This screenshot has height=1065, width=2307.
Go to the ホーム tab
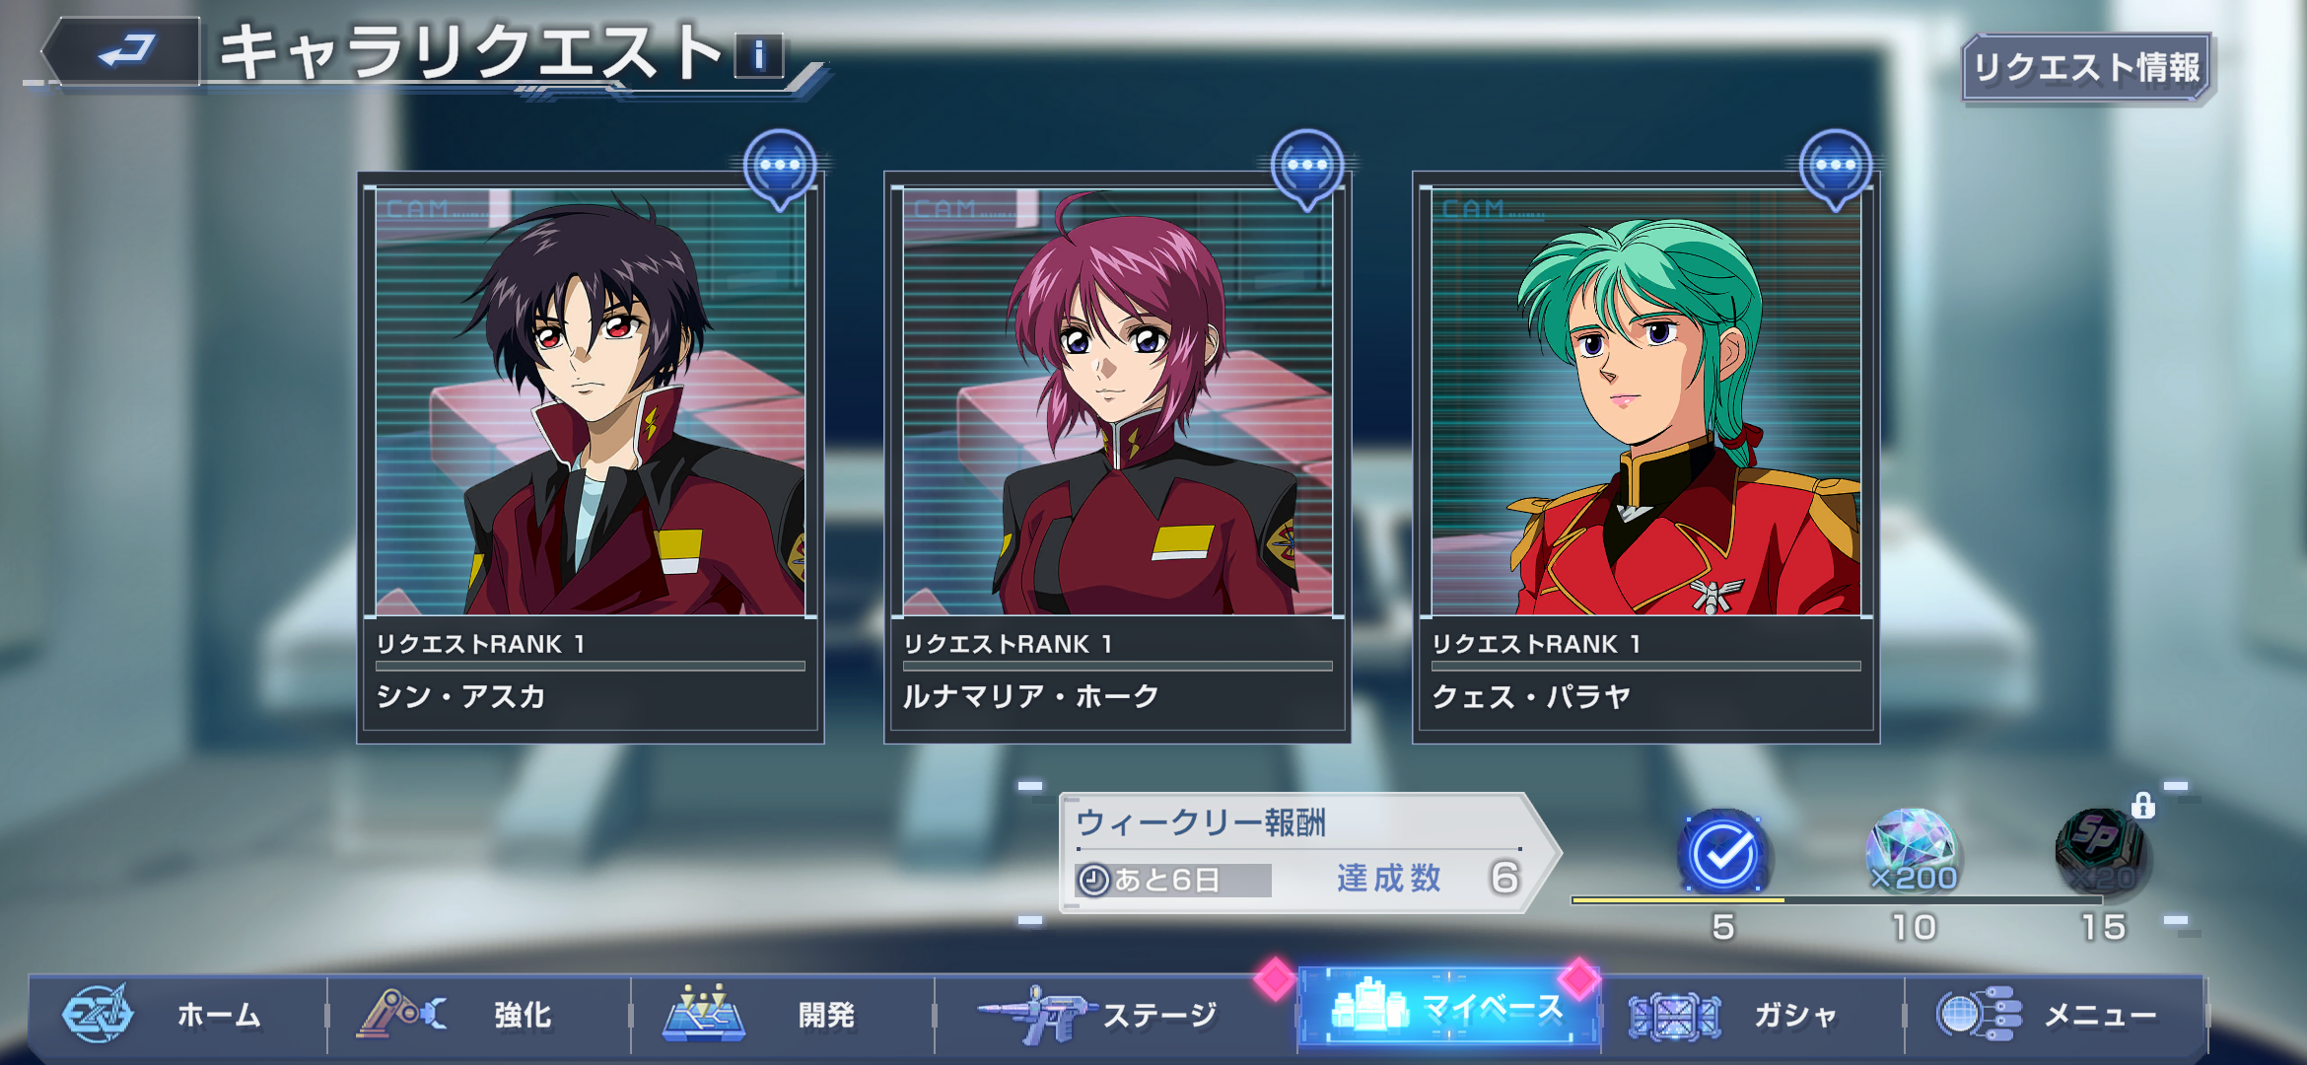pos(177,1014)
